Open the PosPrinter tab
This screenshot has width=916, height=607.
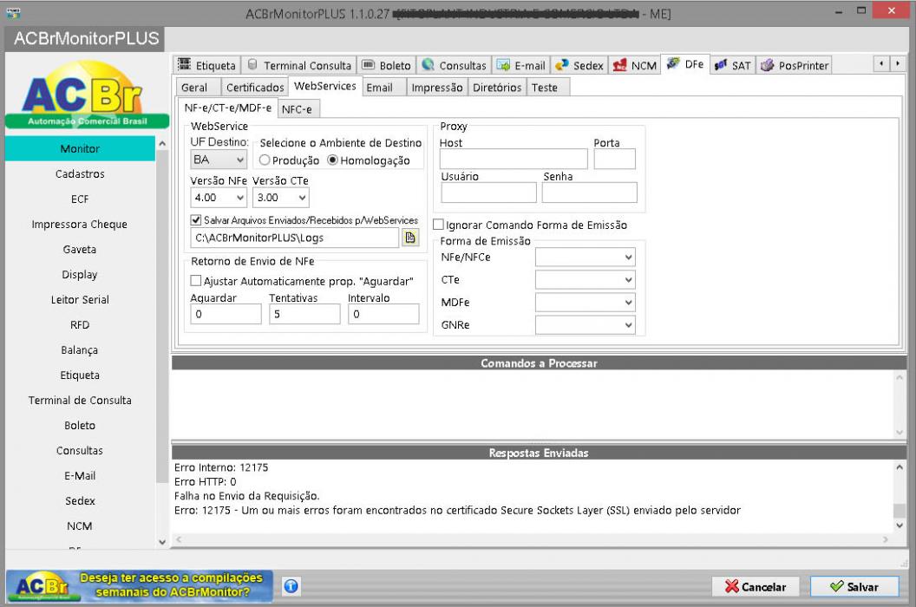tap(794, 65)
